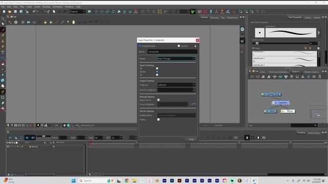The image size is (328, 184).
Task: Select the Solid Brush 2 preset
Action: pyautogui.click(x=284, y=60)
